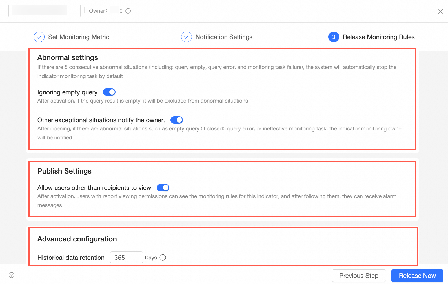Click the rule name input box
The width and height of the screenshot is (448, 284).
pyautogui.click(x=45, y=11)
